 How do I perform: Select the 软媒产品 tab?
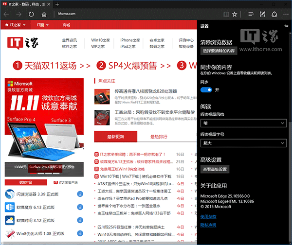click(x=26, y=182)
